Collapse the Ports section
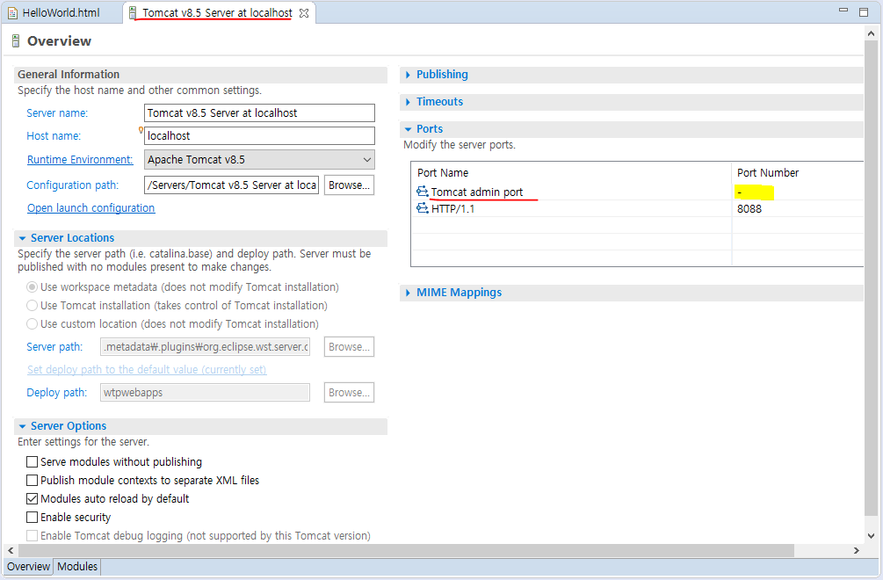This screenshot has height=580, width=883. pyautogui.click(x=408, y=129)
